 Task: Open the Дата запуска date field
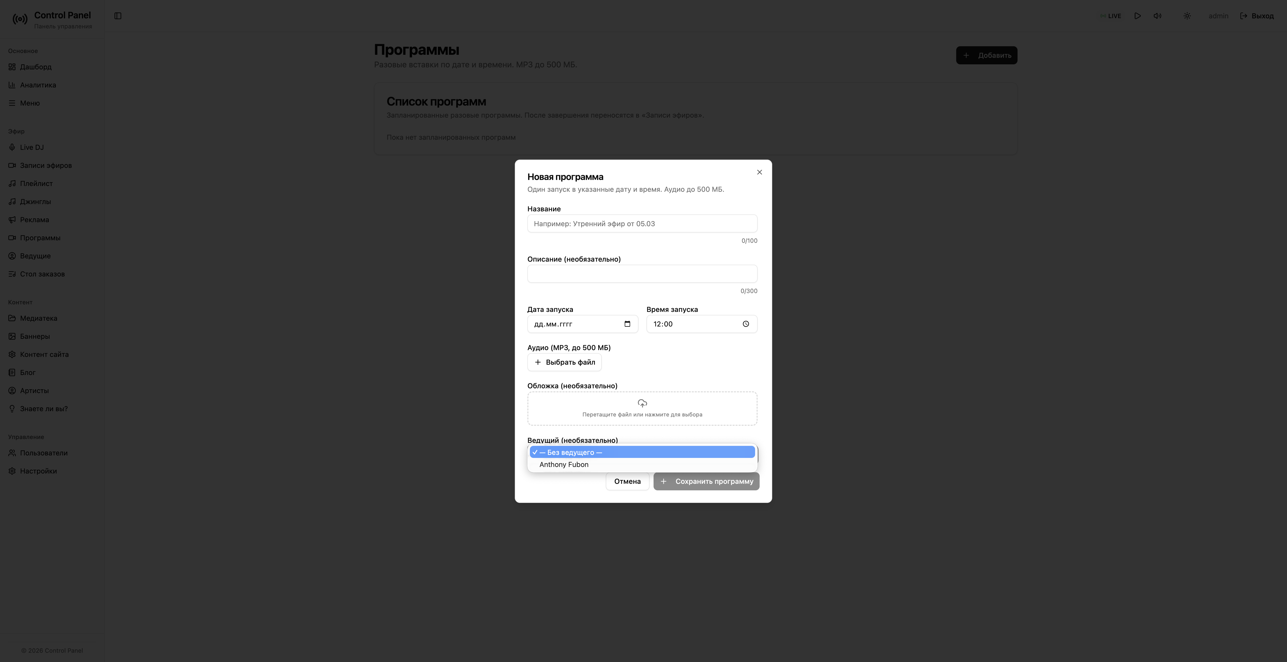pos(575,324)
